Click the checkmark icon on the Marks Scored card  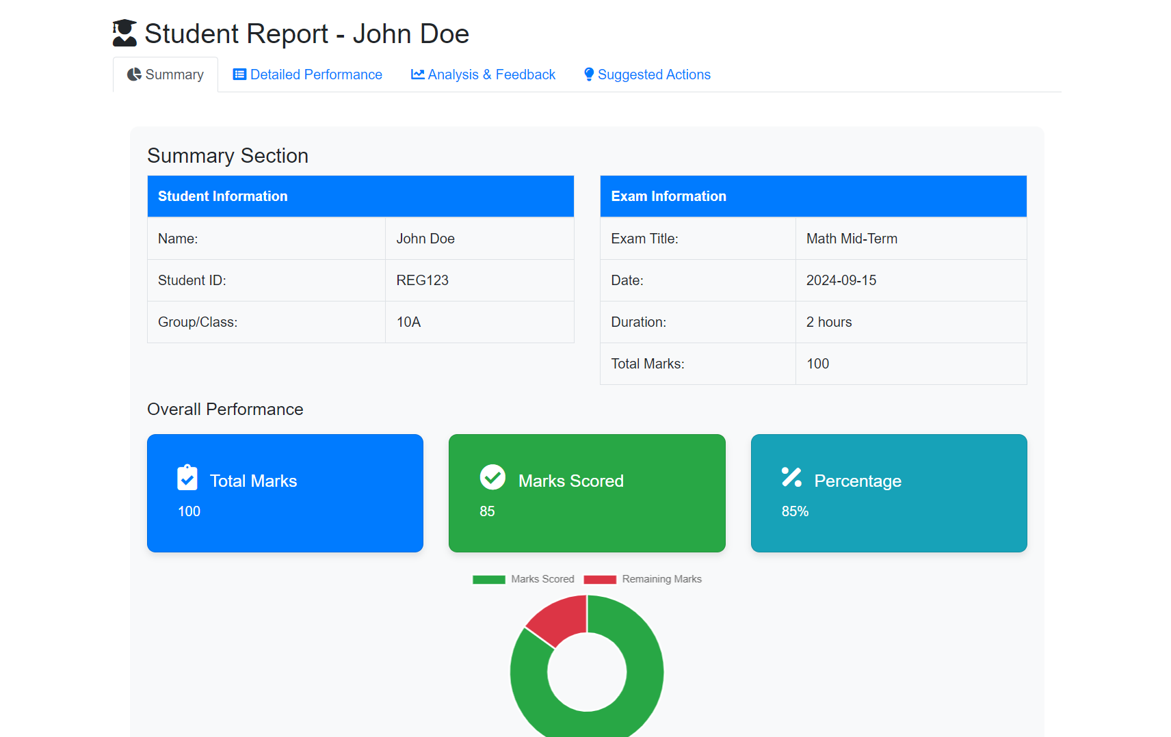(x=493, y=477)
